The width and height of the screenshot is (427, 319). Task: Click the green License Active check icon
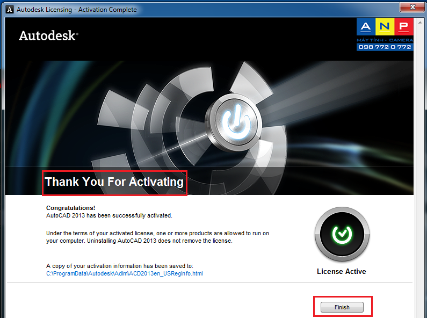pyautogui.click(x=342, y=234)
